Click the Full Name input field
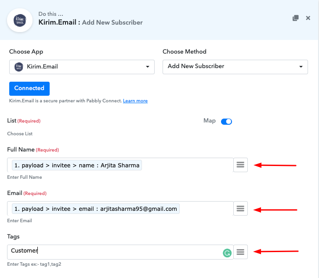The height and width of the screenshot is (278, 319). click(x=120, y=165)
